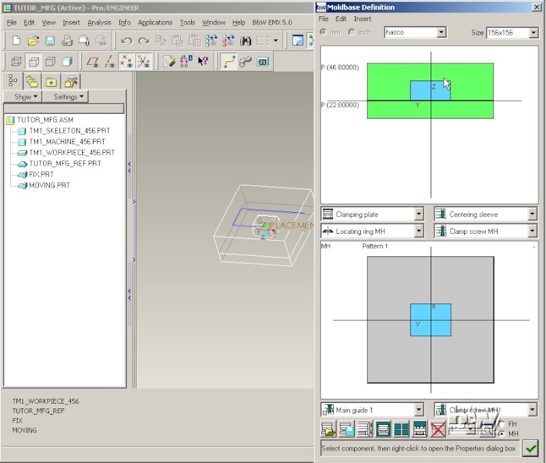Open the Analysis menu

point(99,23)
